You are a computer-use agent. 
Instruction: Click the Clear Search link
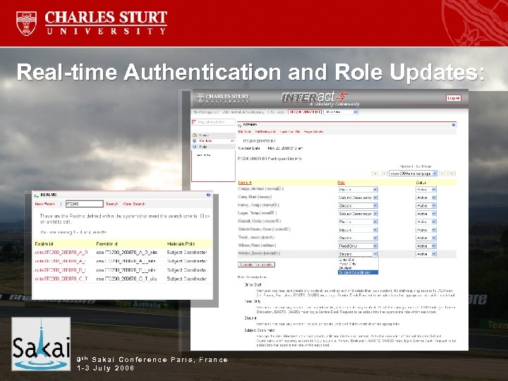point(134,204)
